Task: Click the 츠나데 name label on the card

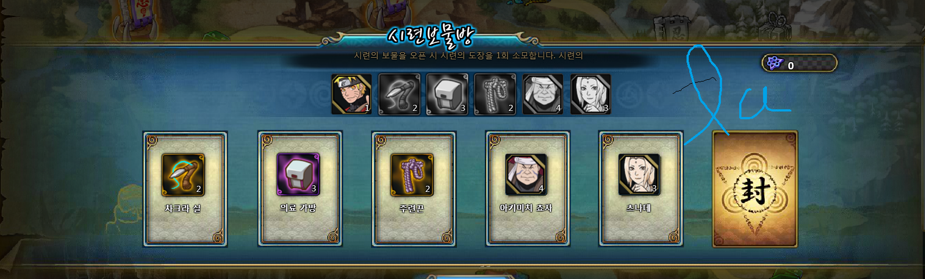Action: [x=639, y=208]
